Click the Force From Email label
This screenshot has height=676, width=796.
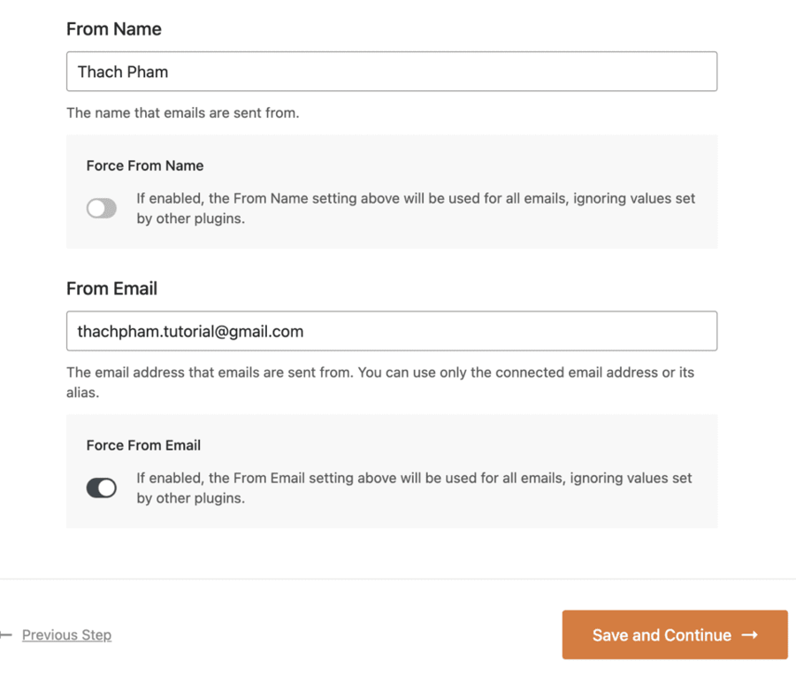143,445
